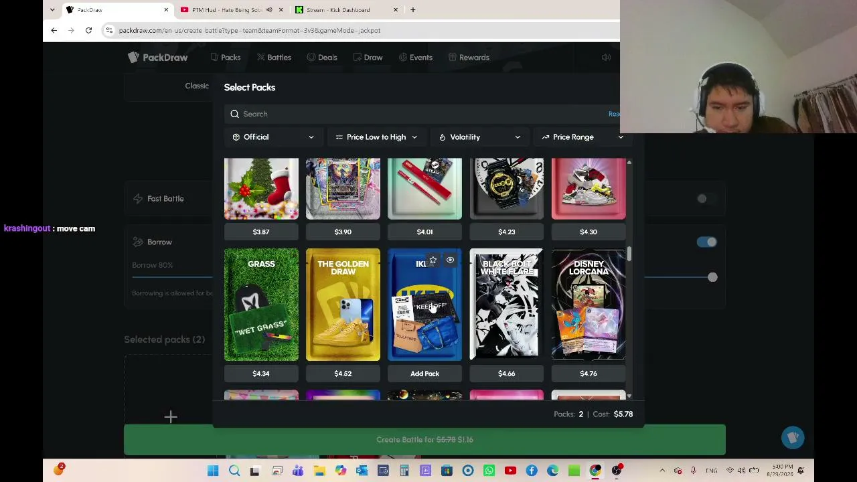Choose the $4.01 red pen pack

(x=424, y=189)
